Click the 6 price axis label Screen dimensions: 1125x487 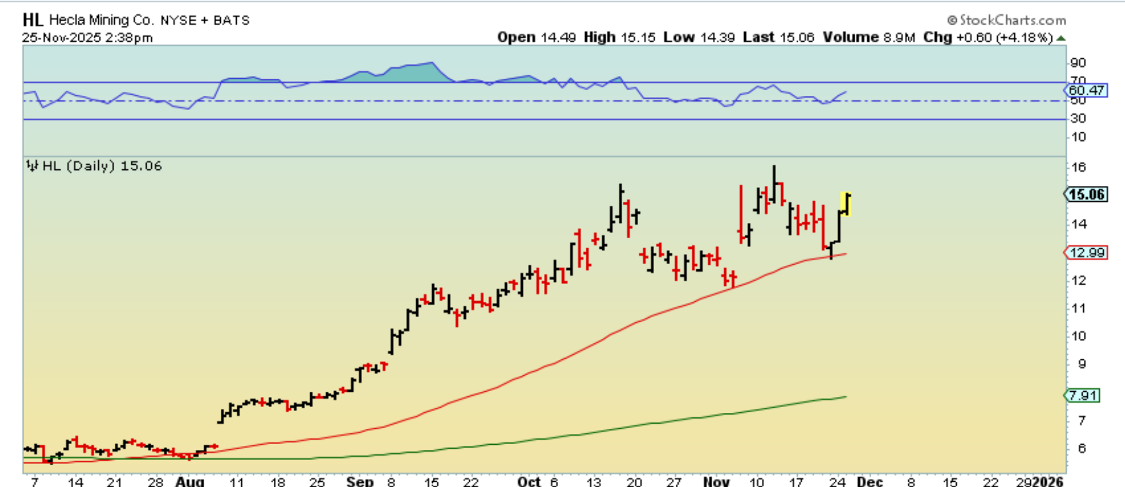[x=1082, y=449]
